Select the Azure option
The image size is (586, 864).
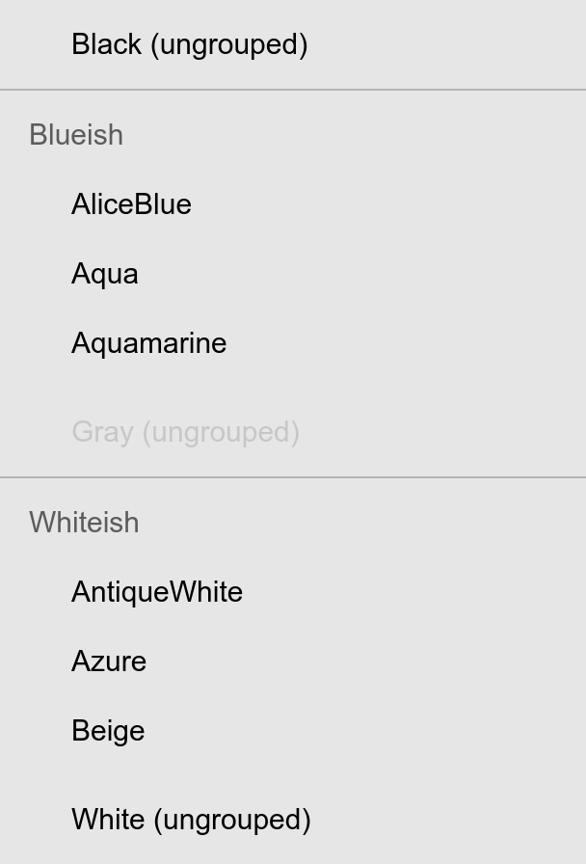293,661
